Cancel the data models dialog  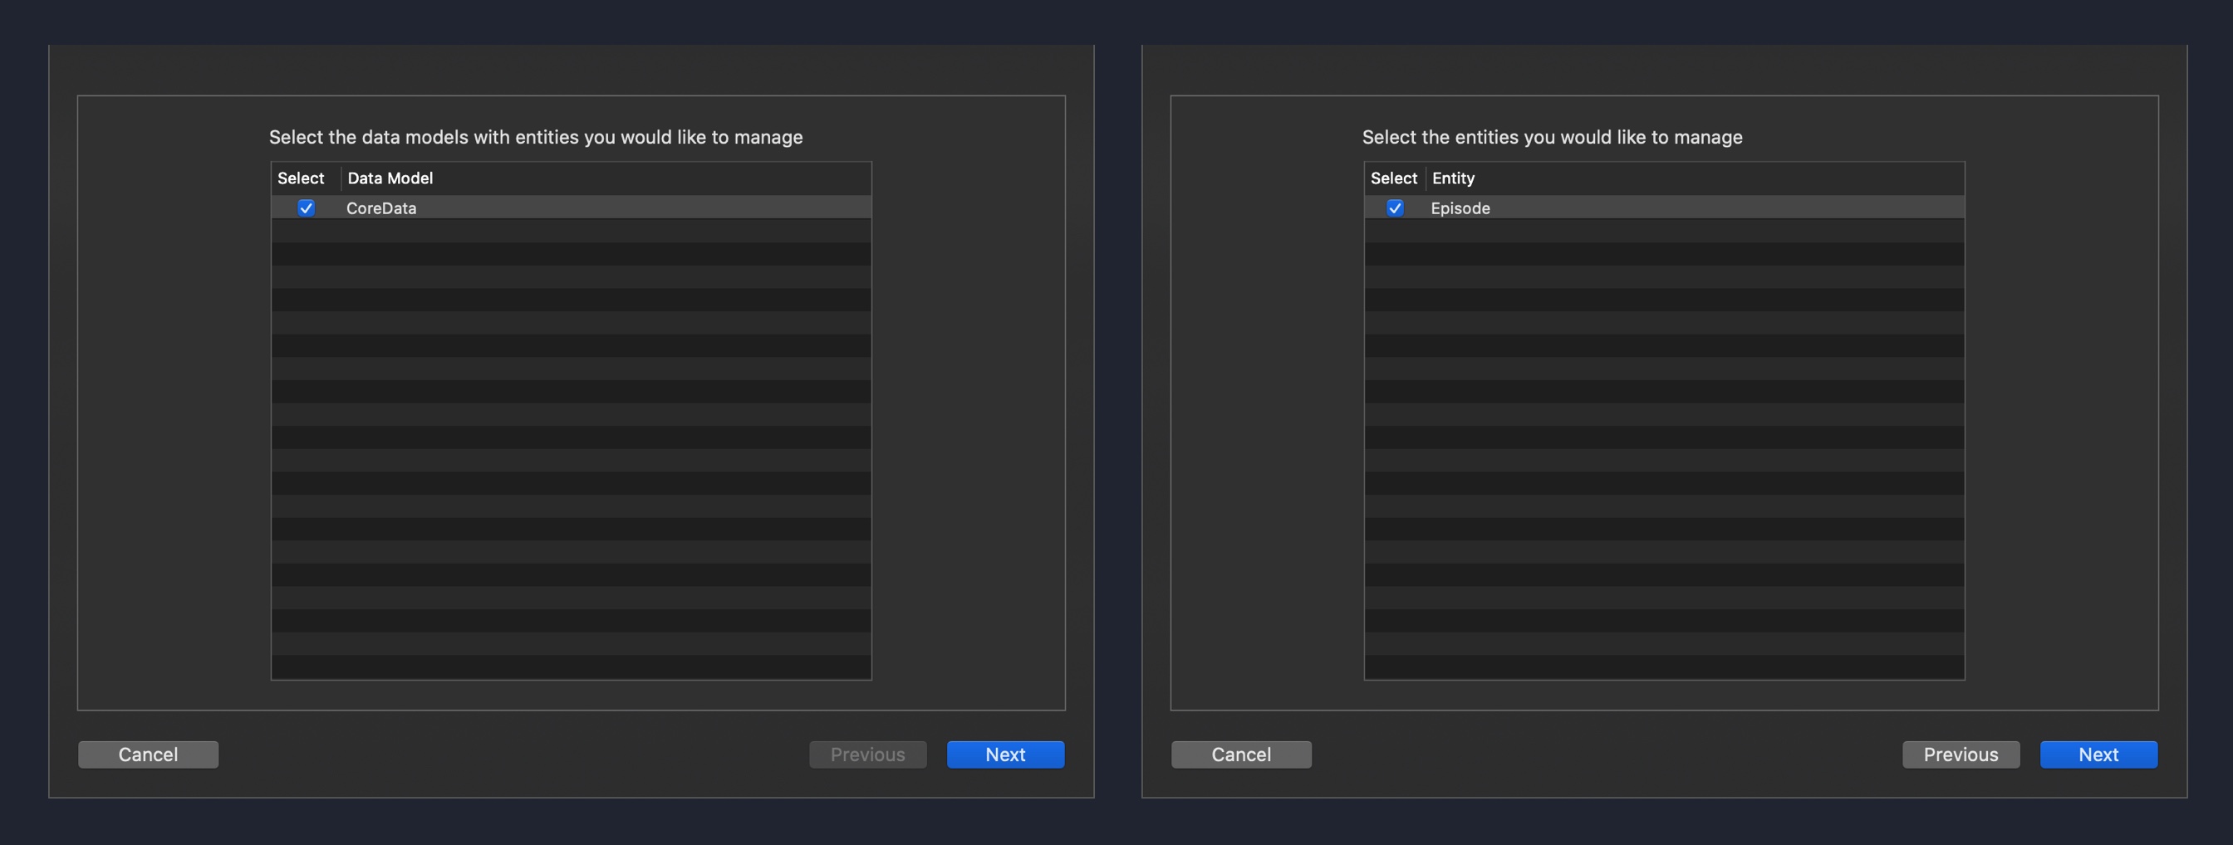click(x=148, y=754)
